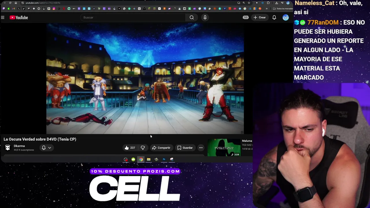Click the magnifying glass search button
Screen dimensions: 370x208
click(x=192, y=17)
